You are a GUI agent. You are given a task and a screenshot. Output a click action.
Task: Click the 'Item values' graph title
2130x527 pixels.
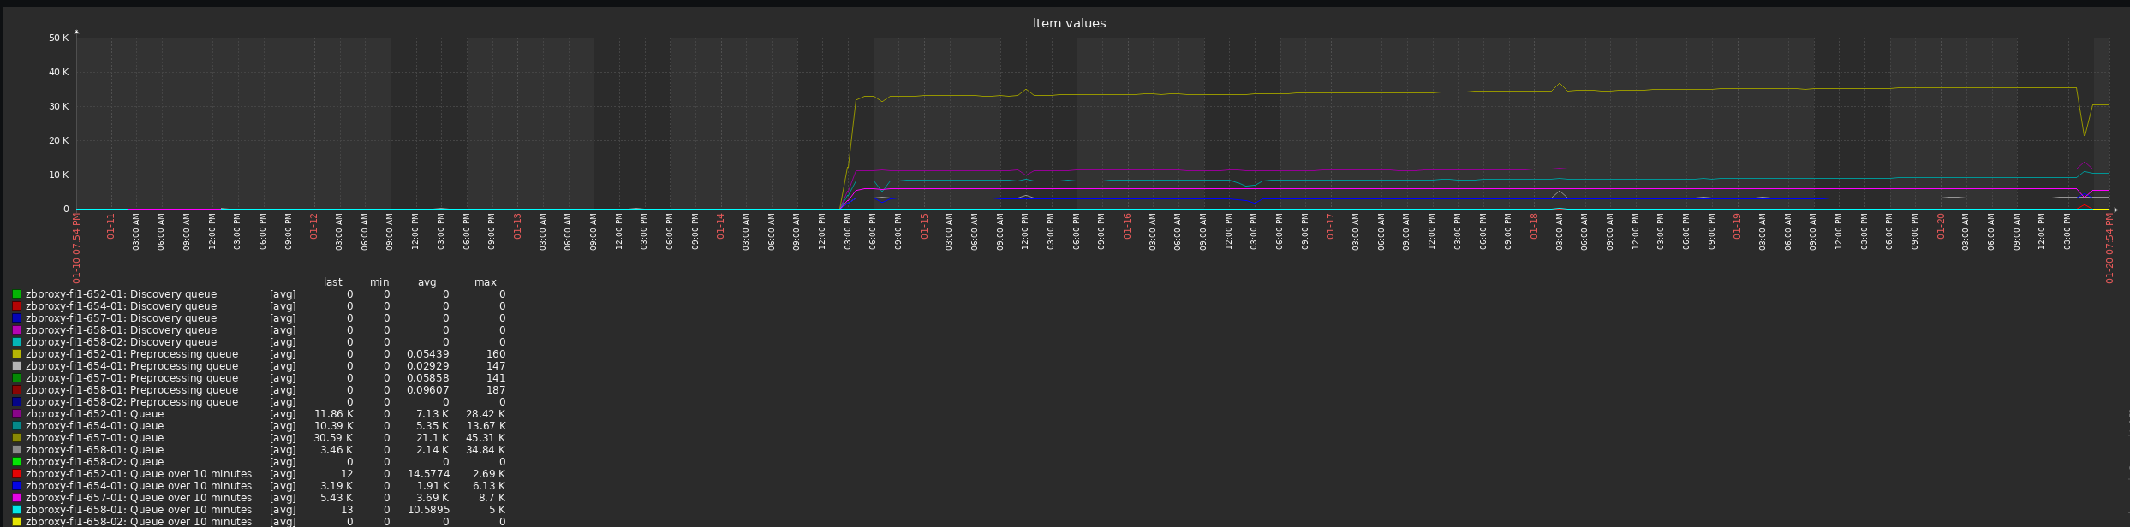pyautogui.click(x=1069, y=23)
